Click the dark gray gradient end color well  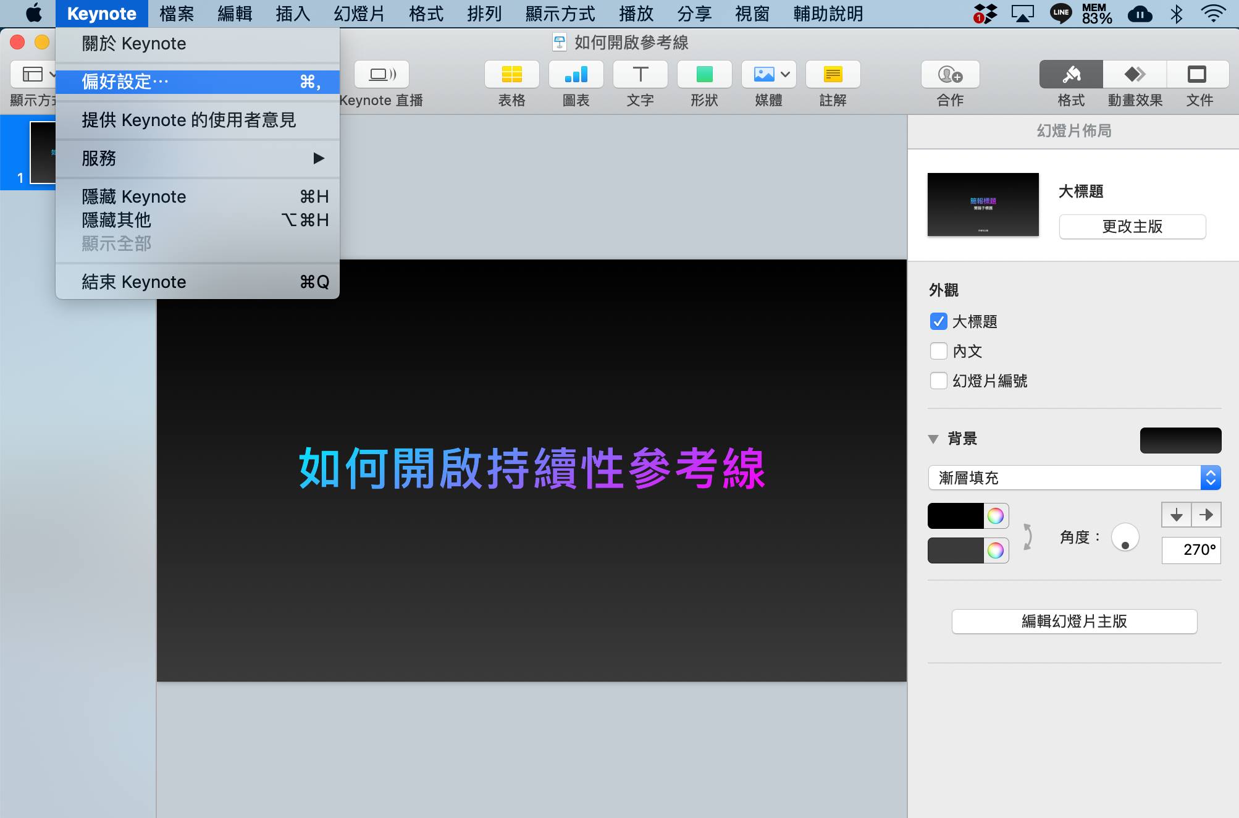pyautogui.click(x=955, y=550)
